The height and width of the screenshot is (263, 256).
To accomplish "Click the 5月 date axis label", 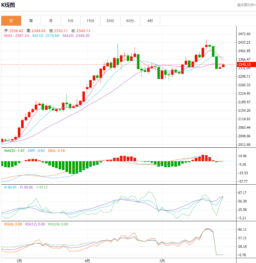I will pyautogui.click(x=162, y=261).
